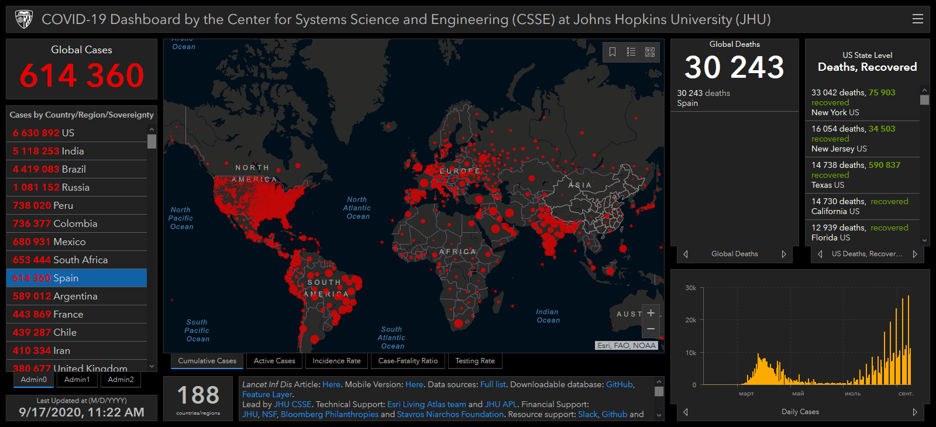Open the GitHub downloadable database link
Viewport: 936px width, 427px height.
click(619, 384)
